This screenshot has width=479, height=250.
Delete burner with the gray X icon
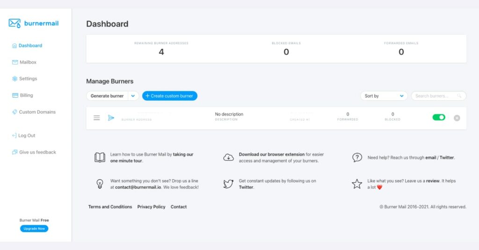tap(457, 118)
